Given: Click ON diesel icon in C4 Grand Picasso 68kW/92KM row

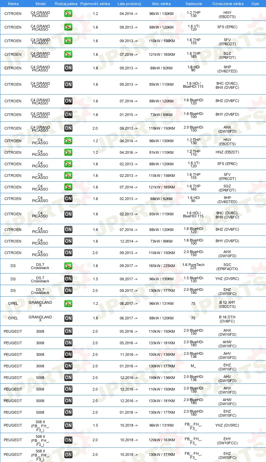Looking at the screenshot, I should pyautogui.click(x=68, y=68).
